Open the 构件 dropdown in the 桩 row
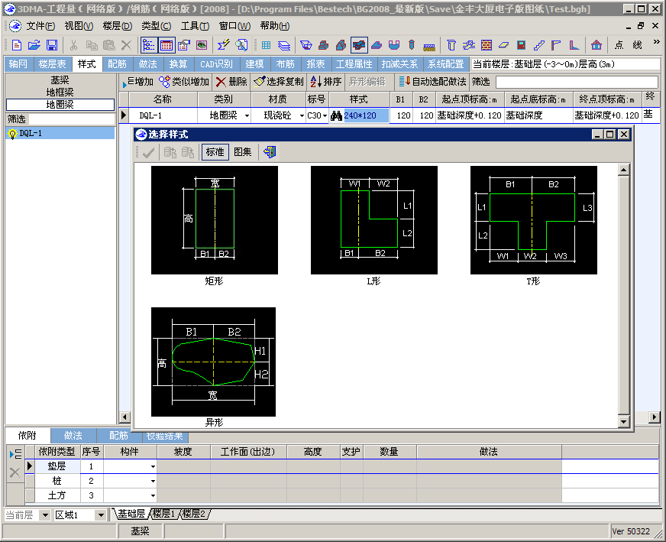 [153, 481]
